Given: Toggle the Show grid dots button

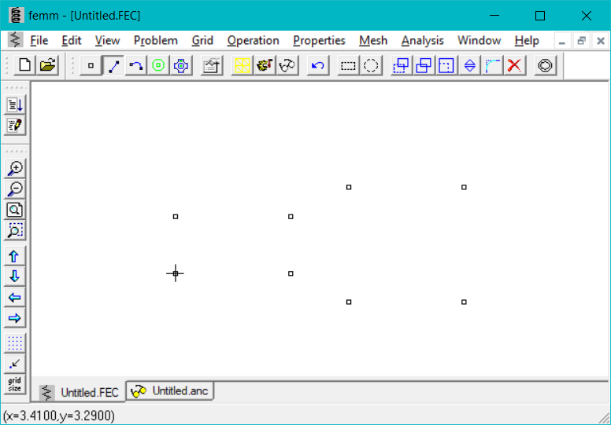Looking at the screenshot, I should [15, 343].
